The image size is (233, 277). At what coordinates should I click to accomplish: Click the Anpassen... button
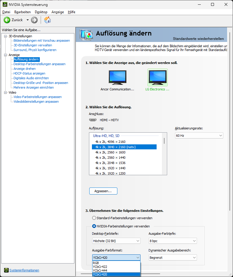103,191
